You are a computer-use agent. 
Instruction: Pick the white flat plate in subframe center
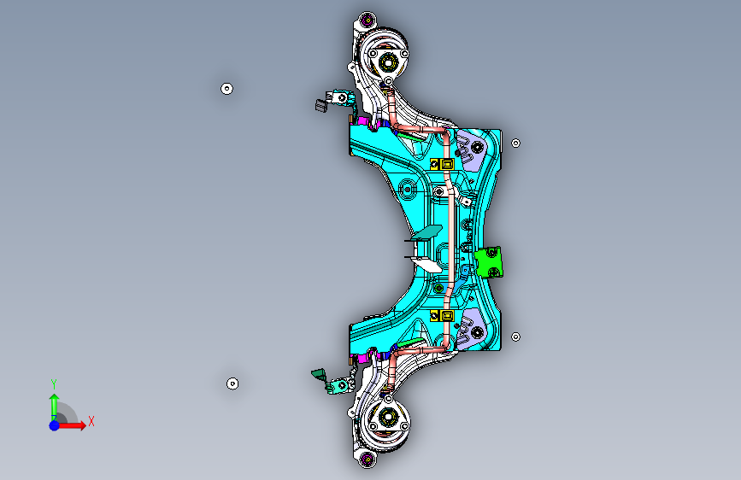tap(426, 265)
